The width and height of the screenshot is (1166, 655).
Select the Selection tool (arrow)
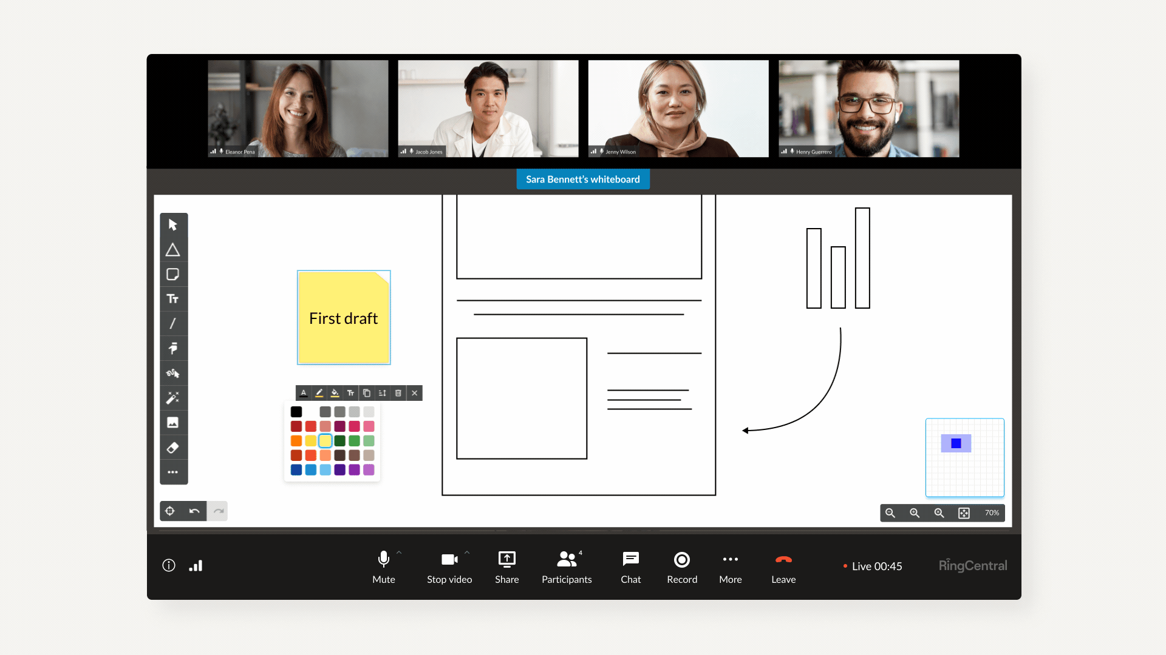(x=173, y=225)
